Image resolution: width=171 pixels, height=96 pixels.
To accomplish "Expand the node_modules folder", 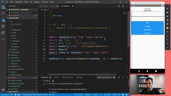I will coord(16,24).
